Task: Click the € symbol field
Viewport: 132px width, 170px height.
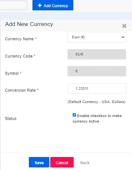Action: (97, 71)
